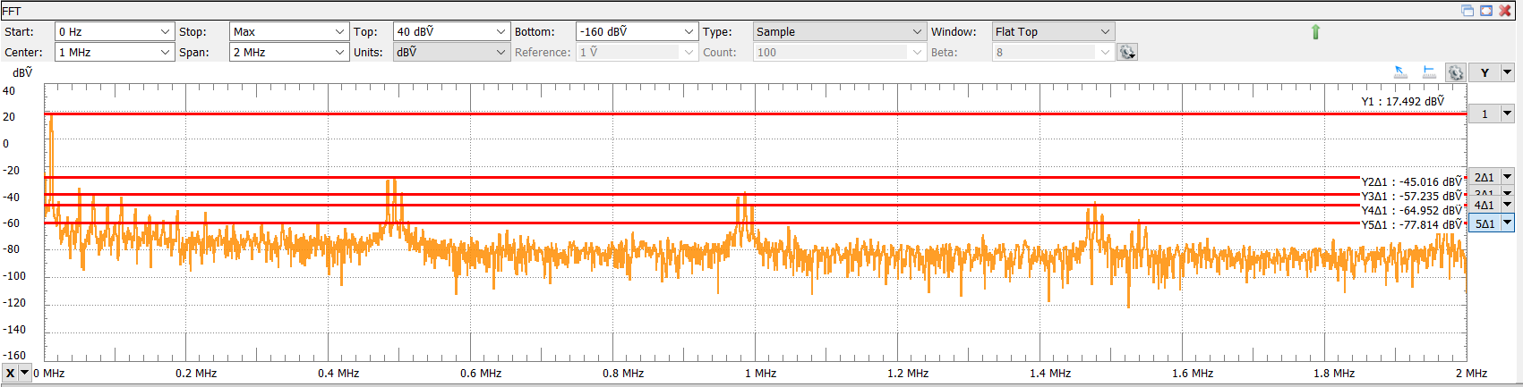The width and height of the screenshot is (1523, 387).
Task: Open the Y cursor 1 dropdown arrow
Action: pyautogui.click(x=1507, y=114)
